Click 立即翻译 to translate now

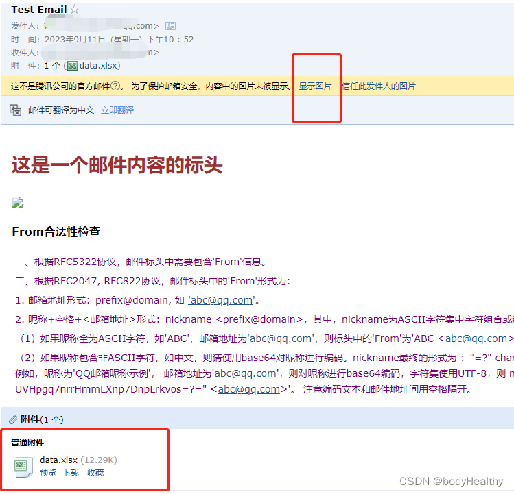coord(117,110)
